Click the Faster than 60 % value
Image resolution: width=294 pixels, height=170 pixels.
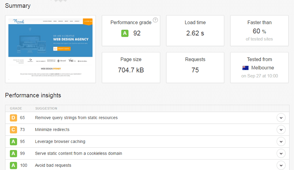point(259,31)
